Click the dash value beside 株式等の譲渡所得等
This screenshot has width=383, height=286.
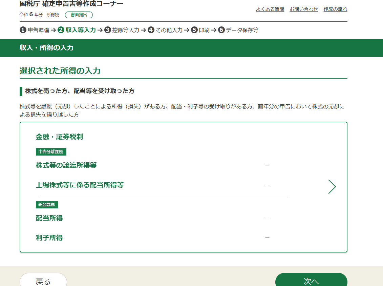click(267, 165)
